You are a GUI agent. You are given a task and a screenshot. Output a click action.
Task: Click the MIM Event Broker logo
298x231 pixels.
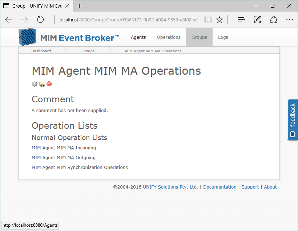click(x=69, y=37)
